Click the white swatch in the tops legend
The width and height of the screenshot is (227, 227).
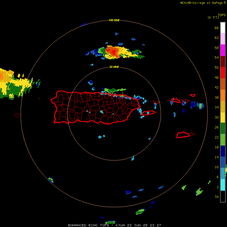(x=223, y=28)
